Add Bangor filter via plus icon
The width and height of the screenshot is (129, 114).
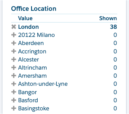click(x=14, y=92)
